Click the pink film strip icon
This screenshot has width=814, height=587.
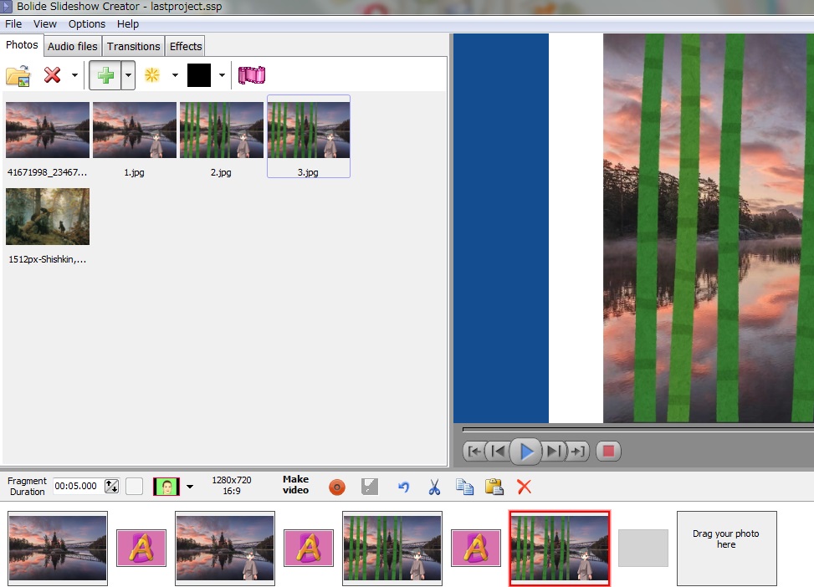[252, 75]
